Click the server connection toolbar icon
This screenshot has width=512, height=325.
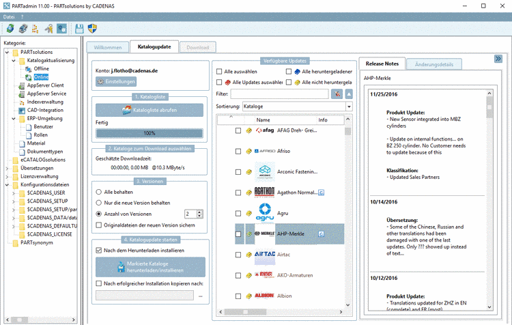pyautogui.click(x=23, y=29)
